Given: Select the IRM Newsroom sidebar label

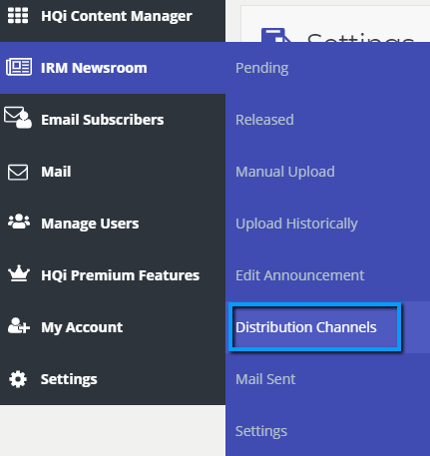Looking at the screenshot, I should (x=94, y=68).
